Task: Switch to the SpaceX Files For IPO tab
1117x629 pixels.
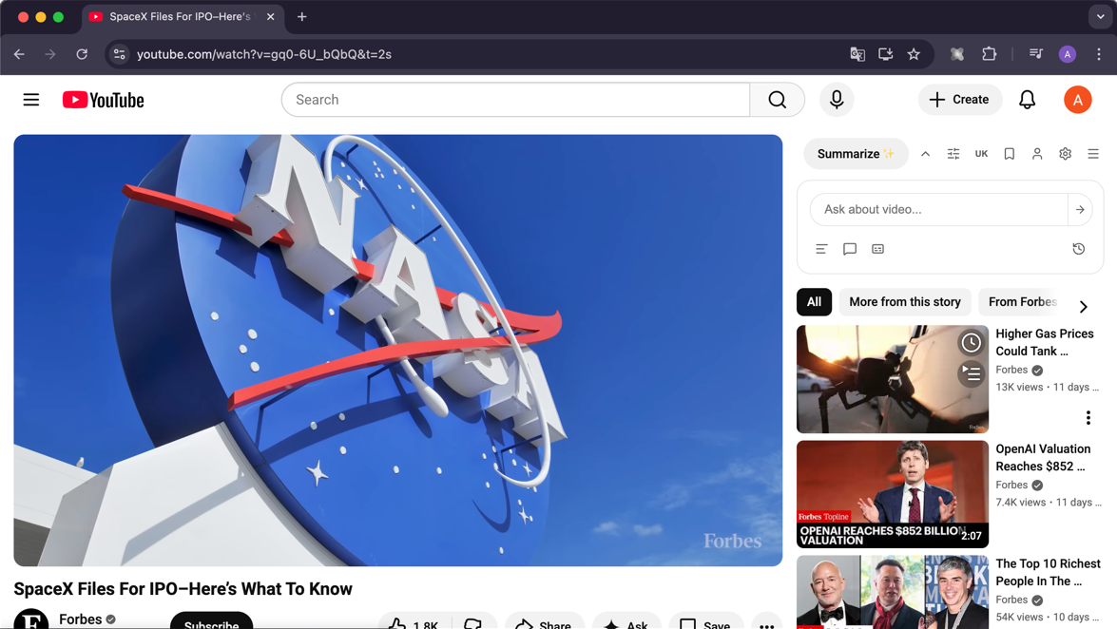Action: tap(180, 16)
